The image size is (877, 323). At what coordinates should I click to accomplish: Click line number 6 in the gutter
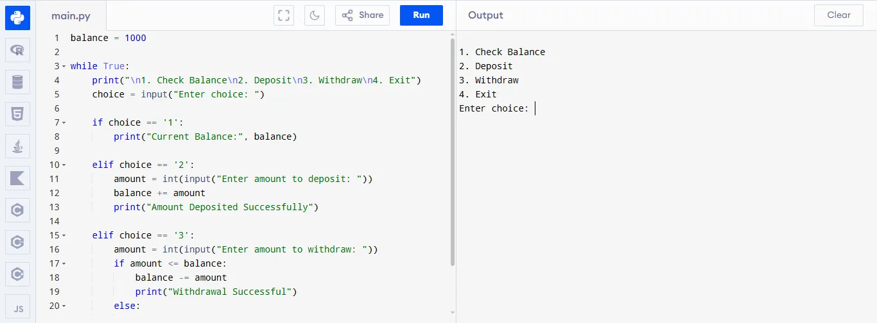[x=57, y=108]
